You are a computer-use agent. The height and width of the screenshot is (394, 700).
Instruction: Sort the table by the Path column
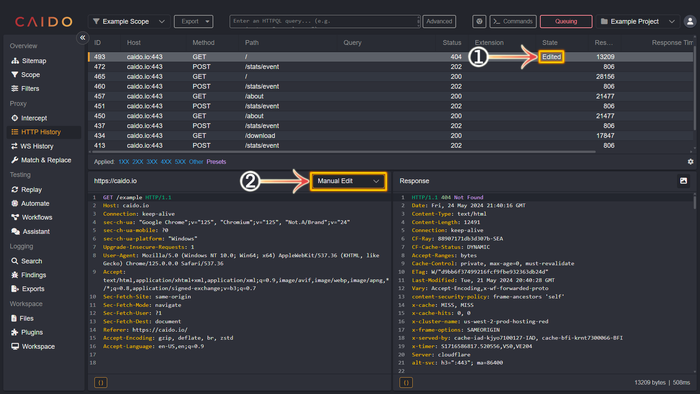(252, 43)
